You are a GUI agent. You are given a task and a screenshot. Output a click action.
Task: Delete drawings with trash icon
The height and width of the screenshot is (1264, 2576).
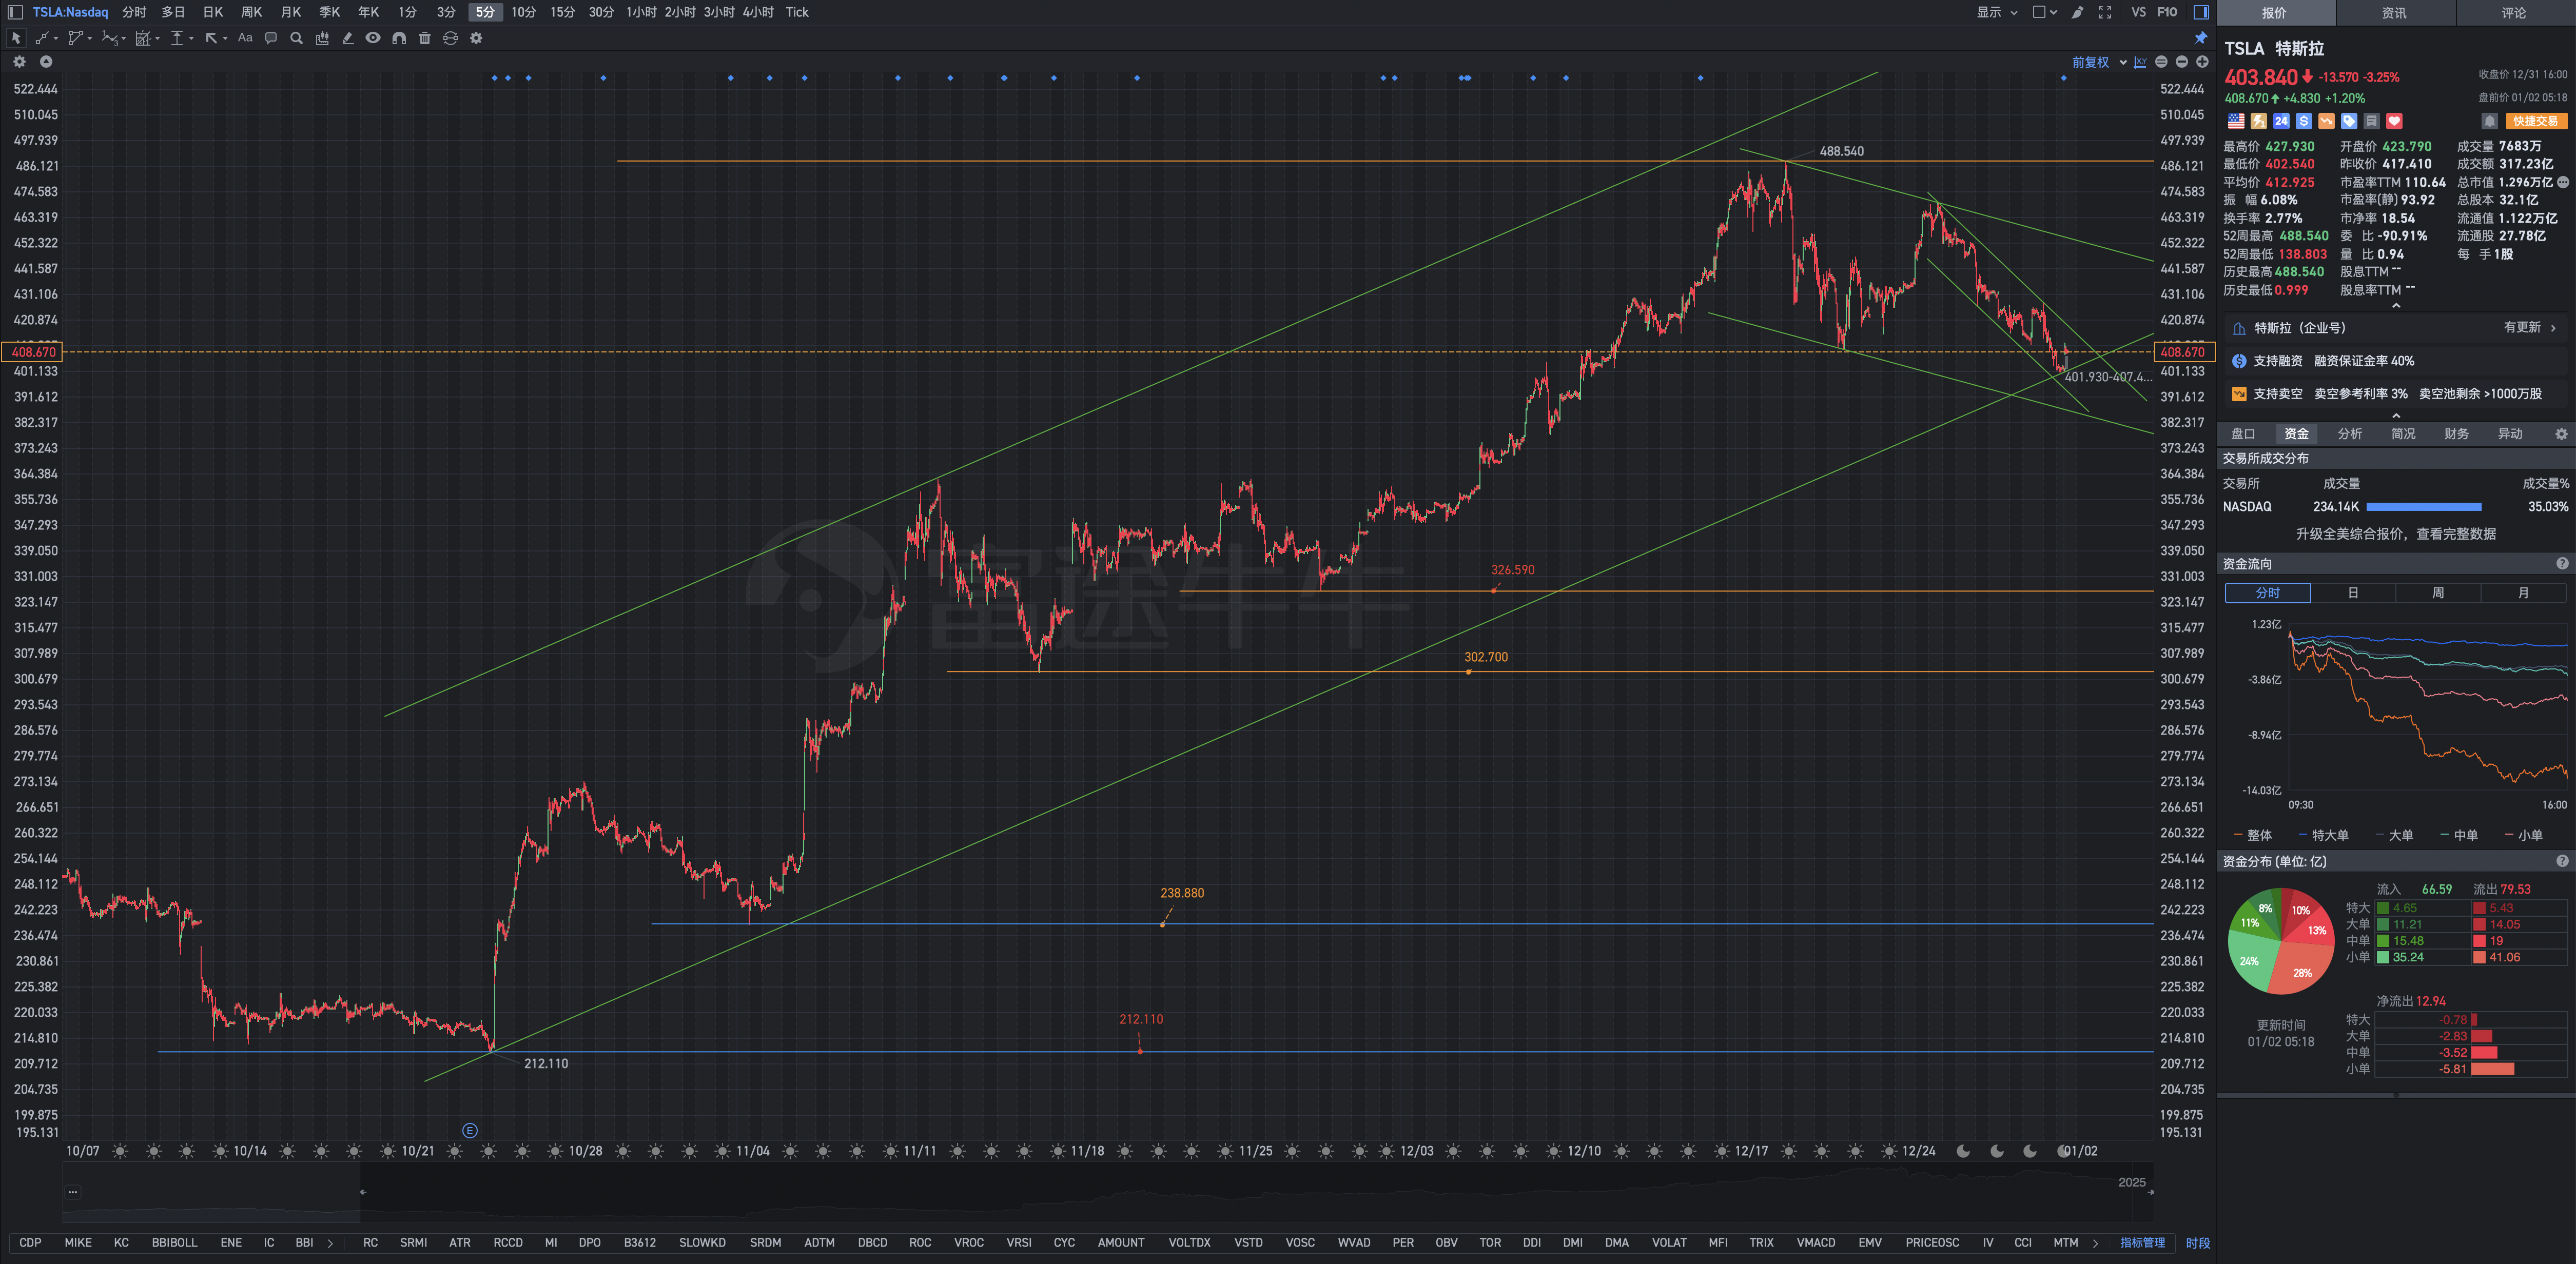(424, 38)
